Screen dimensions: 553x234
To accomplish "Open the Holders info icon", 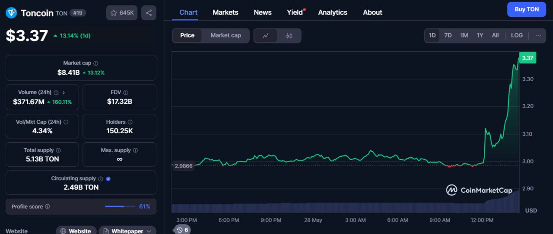I will [130, 122].
